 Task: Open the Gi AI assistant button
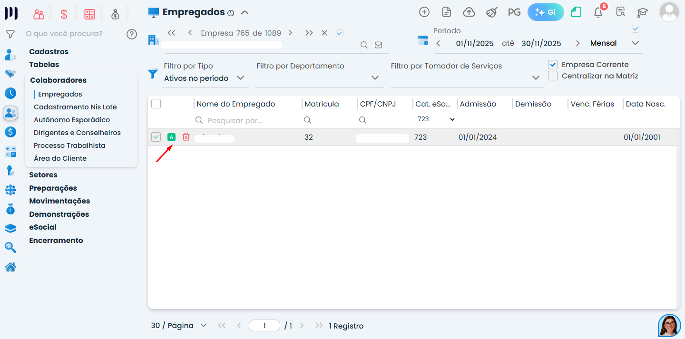click(546, 12)
